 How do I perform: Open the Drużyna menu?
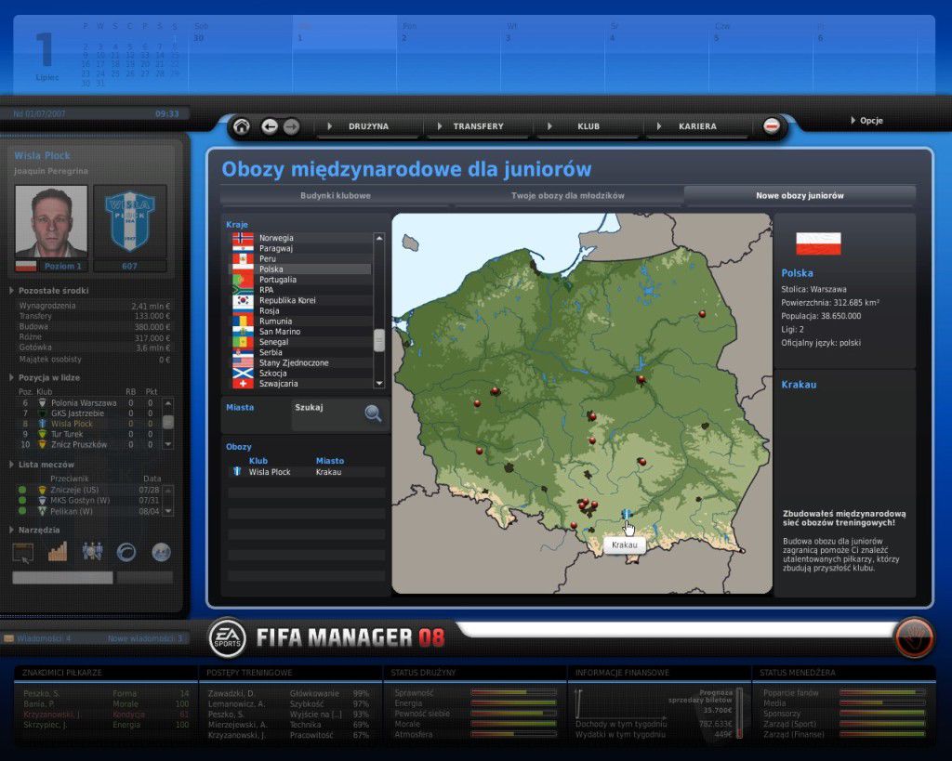[x=368, y=126]
